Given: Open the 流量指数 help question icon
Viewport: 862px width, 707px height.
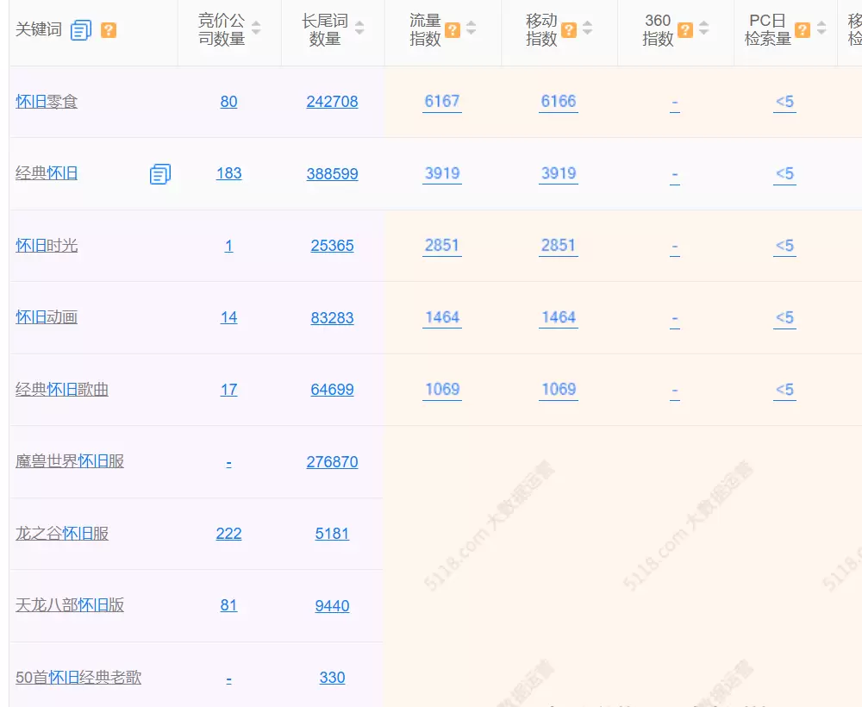Looking at the screenshot, I should (x=453, y=30).
